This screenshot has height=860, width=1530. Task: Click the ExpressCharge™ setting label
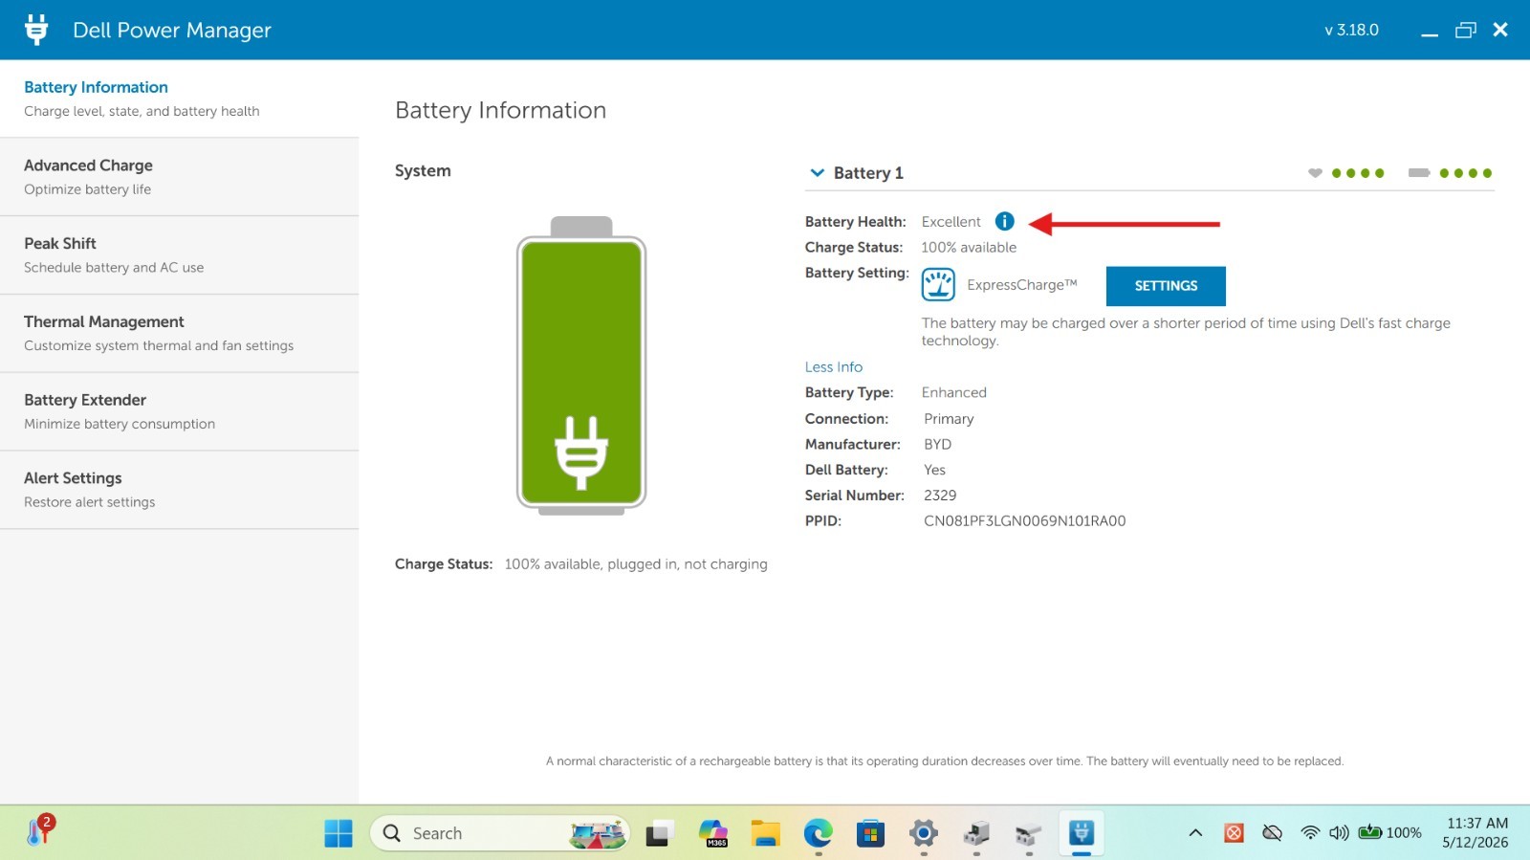(x=1022, y=285)
